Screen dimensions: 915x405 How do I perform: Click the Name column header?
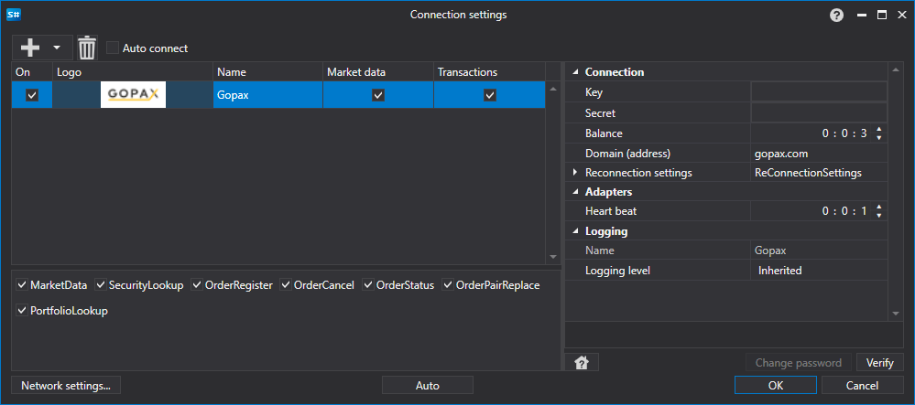click(267, 72)
